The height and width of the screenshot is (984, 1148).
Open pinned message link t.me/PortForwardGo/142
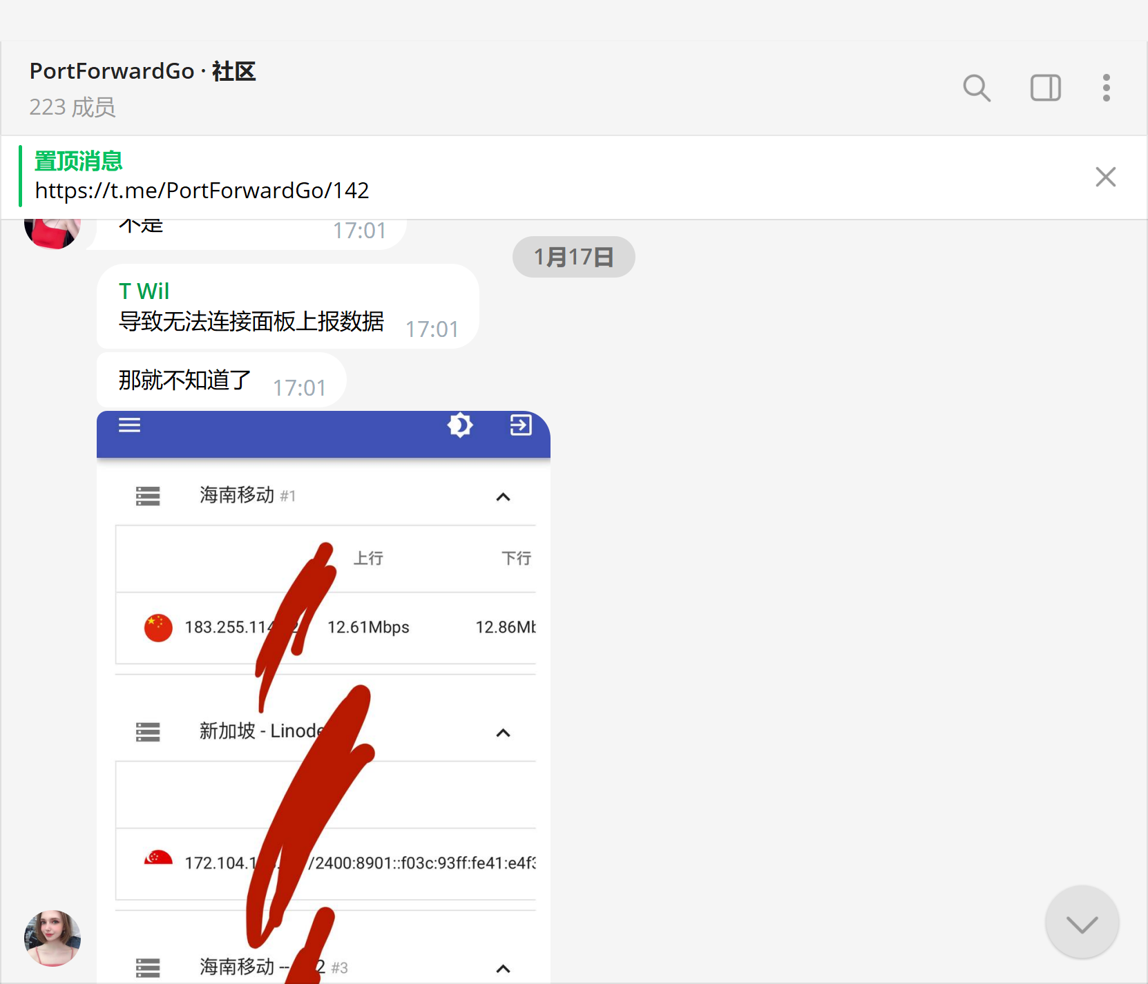(202, 191)
